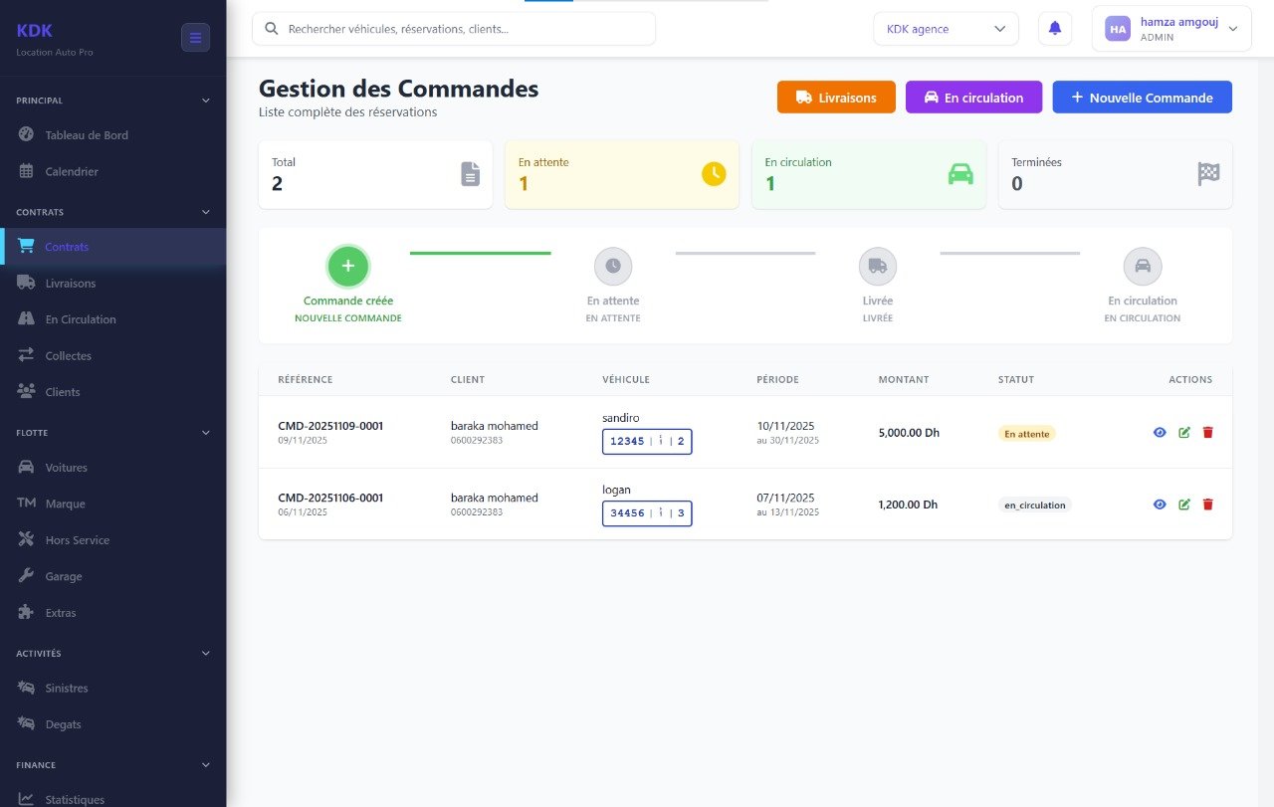Click the Sinistres icon under Activités
1274x807 pixels.
[25, 688]
